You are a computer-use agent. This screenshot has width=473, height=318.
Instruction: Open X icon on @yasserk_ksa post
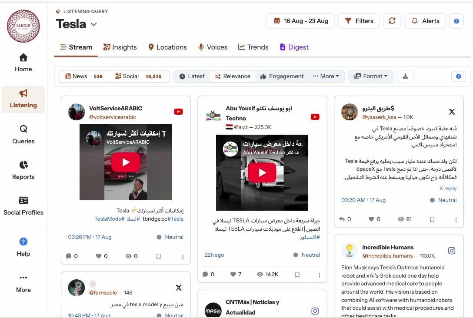(x=452, y=112)
